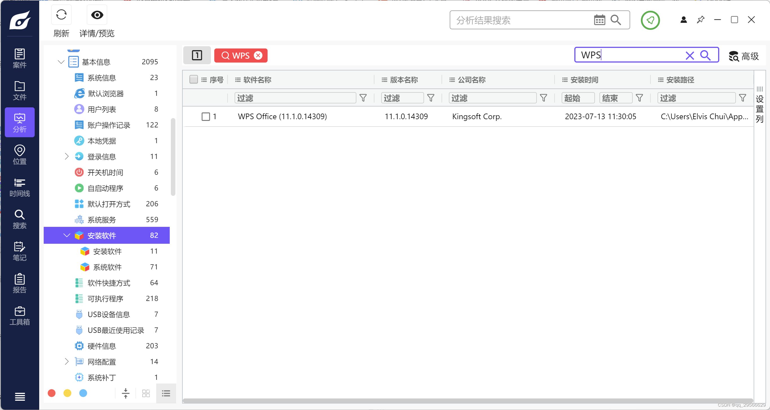Open Advanced (高级) search

coord(744,56)
